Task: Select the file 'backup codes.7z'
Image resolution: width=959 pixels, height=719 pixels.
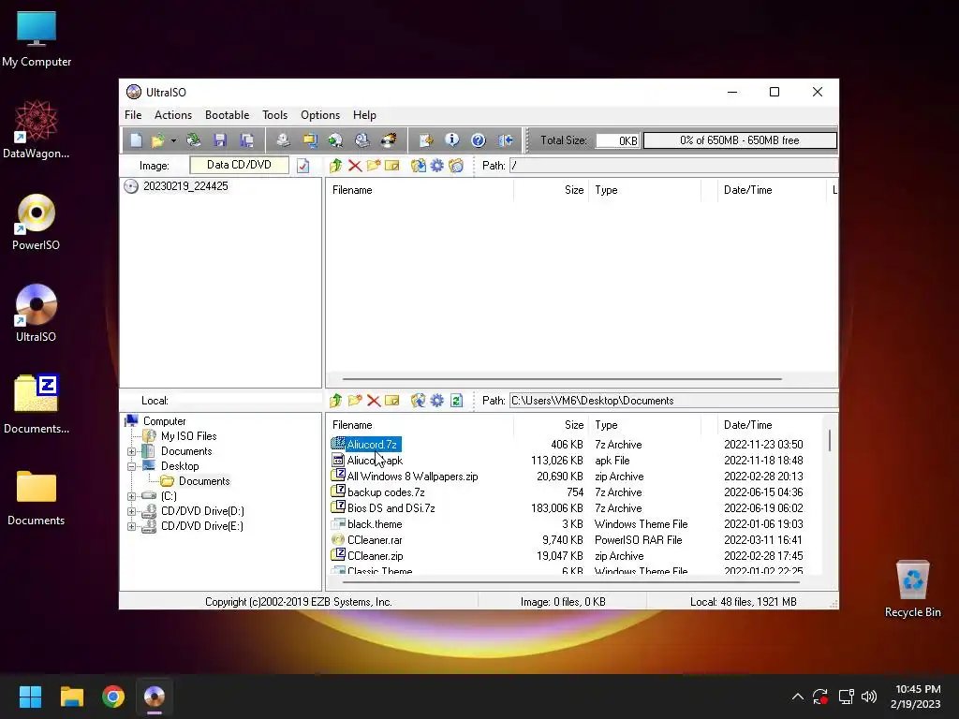Action: click(385, 492)
